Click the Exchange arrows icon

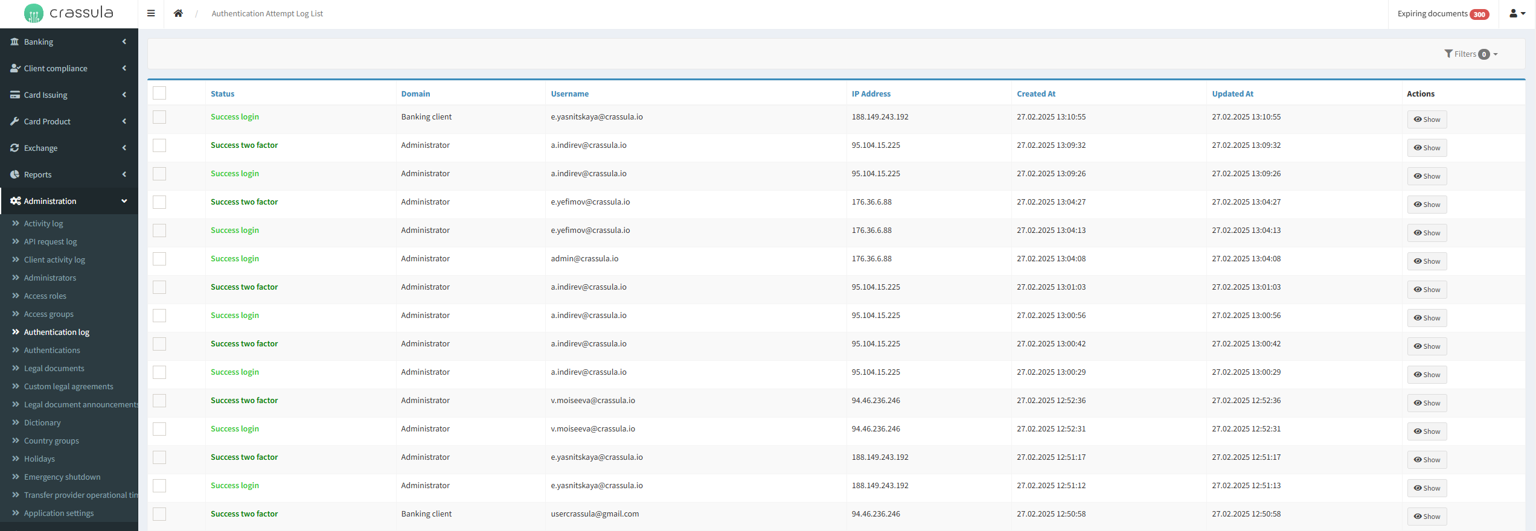pyautogui.click(x=14, y=148)
